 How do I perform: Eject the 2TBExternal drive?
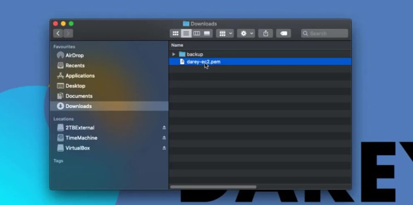coord(164,128)
